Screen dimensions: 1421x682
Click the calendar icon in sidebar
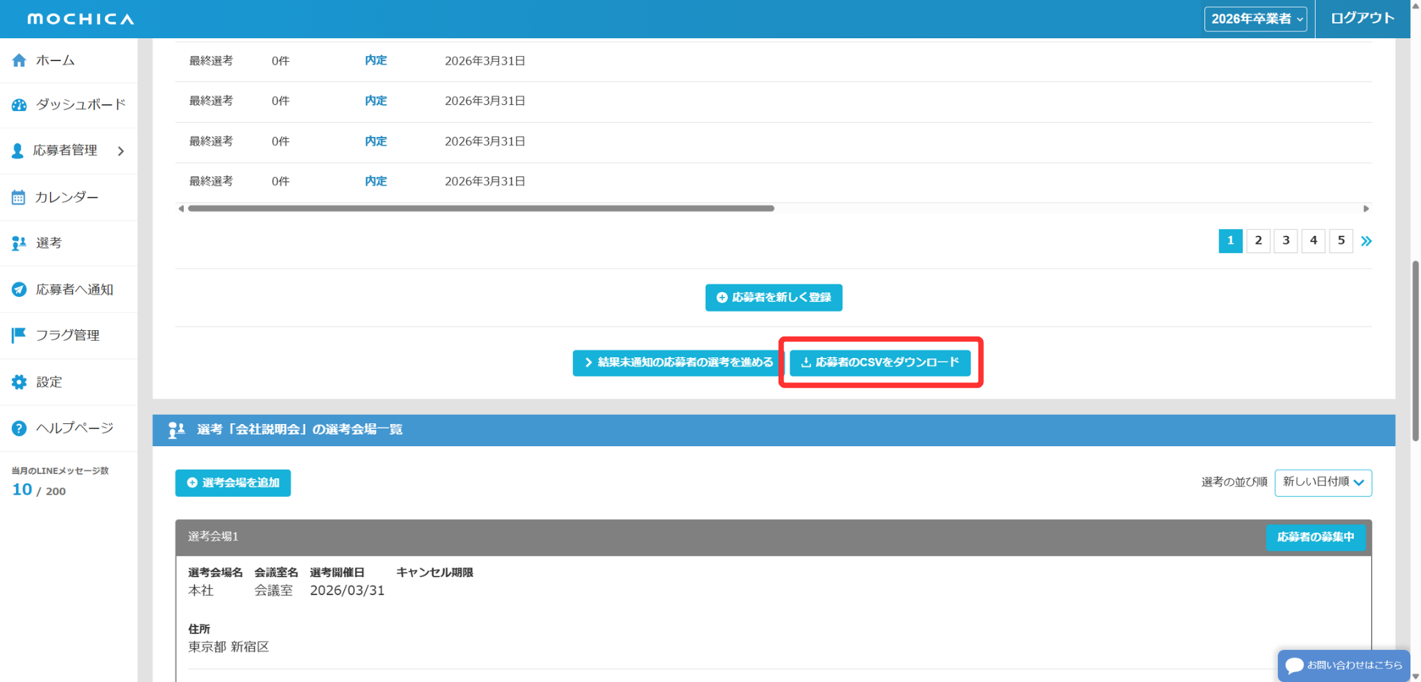tap(19, 198)
